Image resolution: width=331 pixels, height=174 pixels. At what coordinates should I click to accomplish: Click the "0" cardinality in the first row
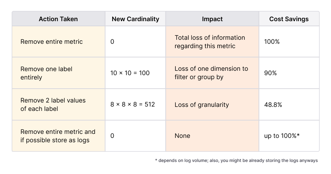pos(112,42)
